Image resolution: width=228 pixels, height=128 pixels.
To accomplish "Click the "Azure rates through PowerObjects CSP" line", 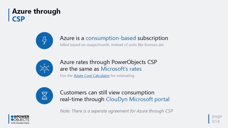I will coord(108,62).
